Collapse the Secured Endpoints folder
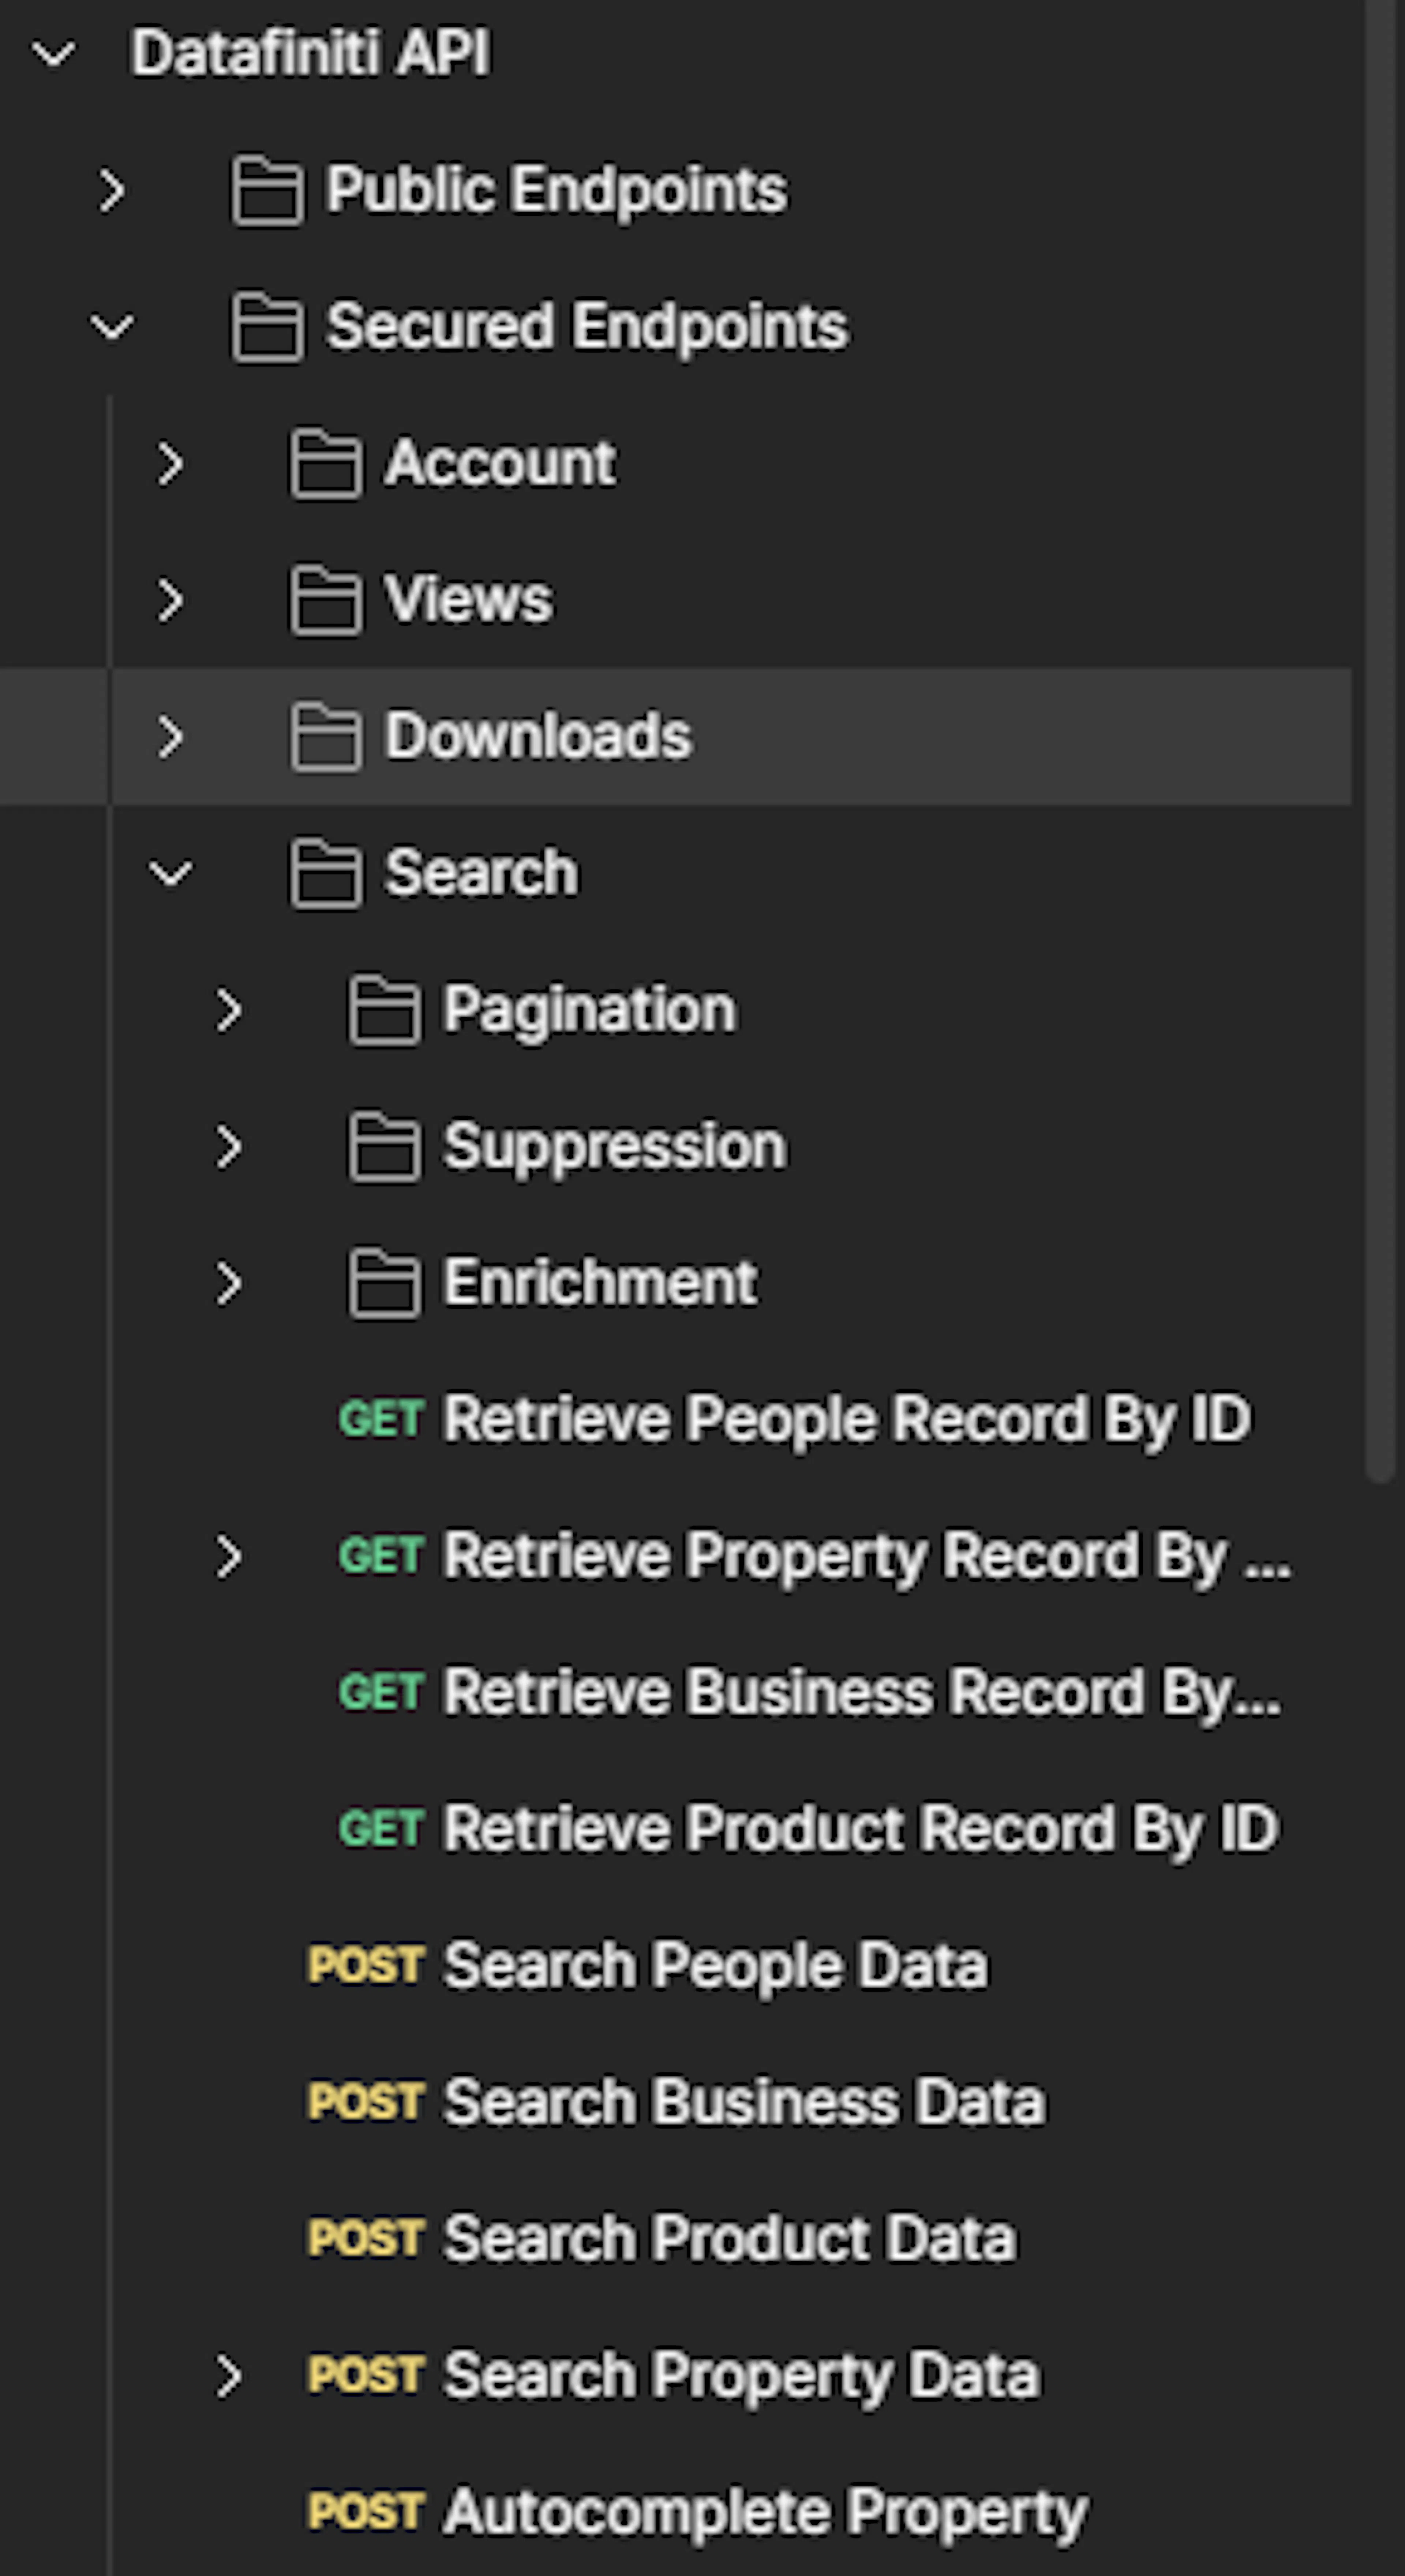The width and height of the screenshot is (1405, 2576). tap(113, 327)
